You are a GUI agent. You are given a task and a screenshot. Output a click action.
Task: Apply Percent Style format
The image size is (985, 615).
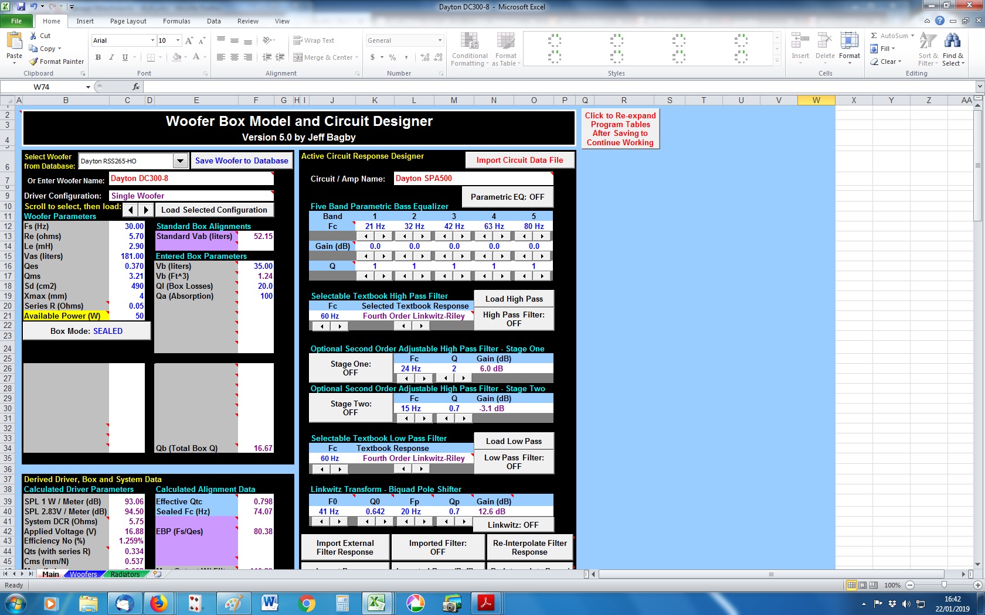(x=392, y=57)
